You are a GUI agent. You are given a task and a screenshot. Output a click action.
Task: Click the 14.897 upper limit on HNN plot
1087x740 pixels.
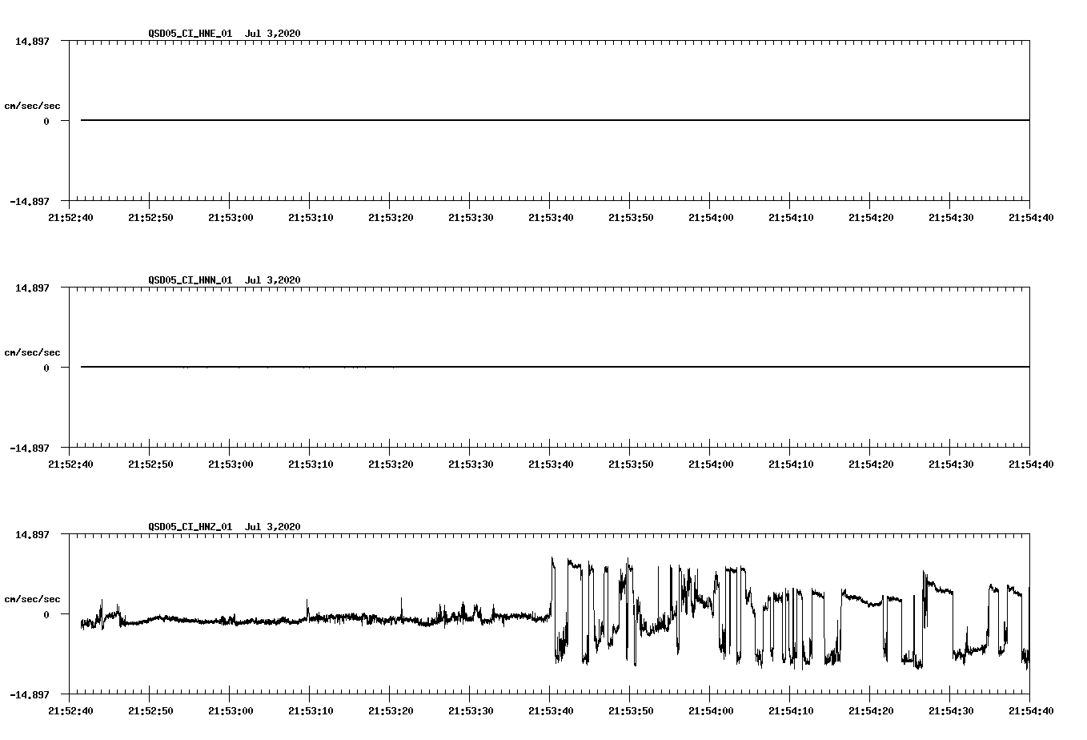click(x=32, y=288)
